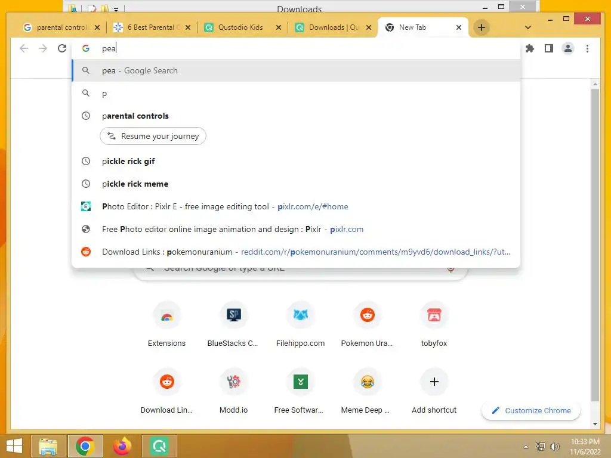The height and width of the screenshot is (458, 611).
Task: Click the Chrome taskbar icon
Action: (x=85, y=446)
